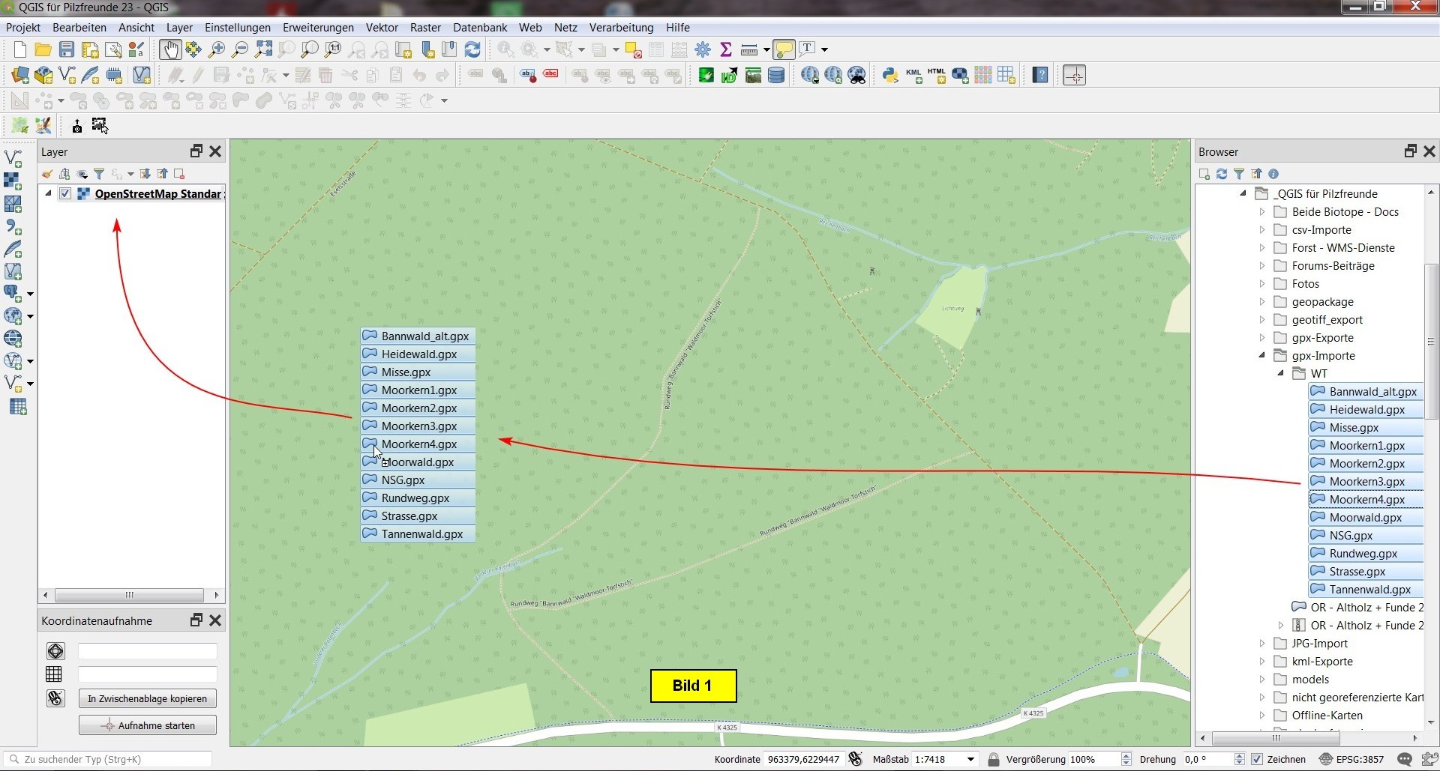Toggle OpenStreetMap Standard layer visibility checkbox

[65, 194]
